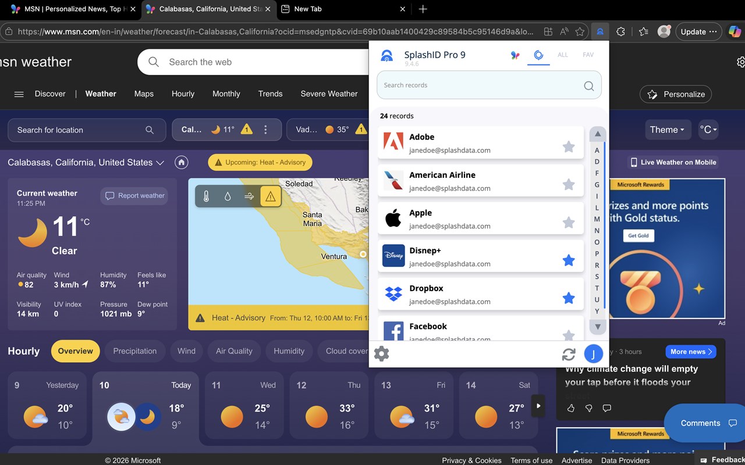Click the search magnifier in SplashID

pos(589,86)
